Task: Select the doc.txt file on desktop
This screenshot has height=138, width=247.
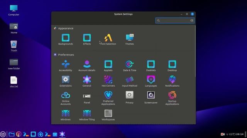Action: pos(14,82)
